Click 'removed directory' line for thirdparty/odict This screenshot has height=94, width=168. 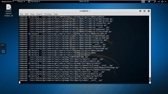60,63
